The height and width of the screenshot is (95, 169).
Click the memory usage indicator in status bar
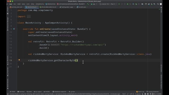point(157,94)
